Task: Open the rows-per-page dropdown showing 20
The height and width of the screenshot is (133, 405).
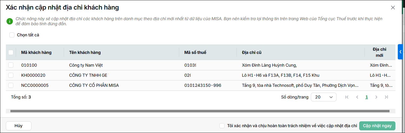Action: click(x=324, y=97)
